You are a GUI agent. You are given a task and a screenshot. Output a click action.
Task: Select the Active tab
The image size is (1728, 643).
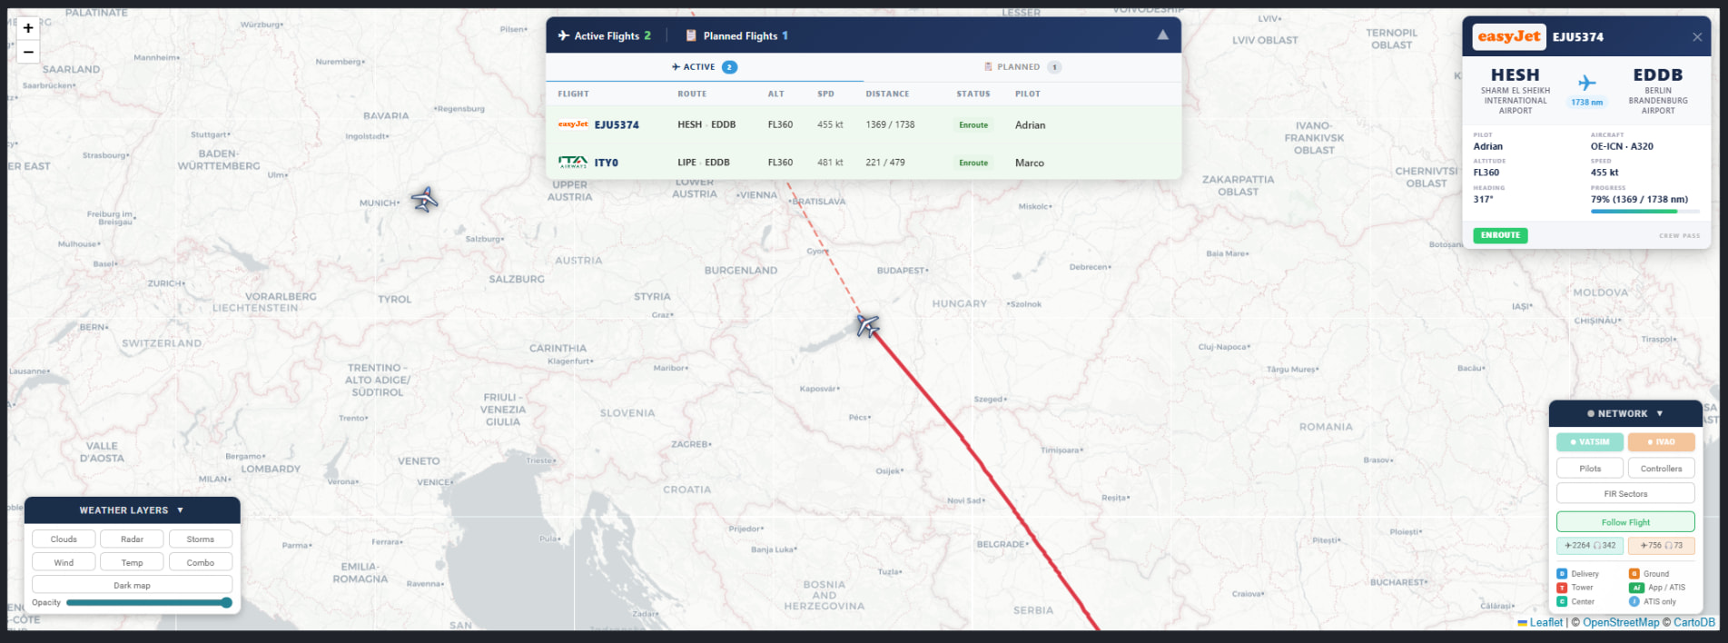pyautogui.click(x=704, y=67)
